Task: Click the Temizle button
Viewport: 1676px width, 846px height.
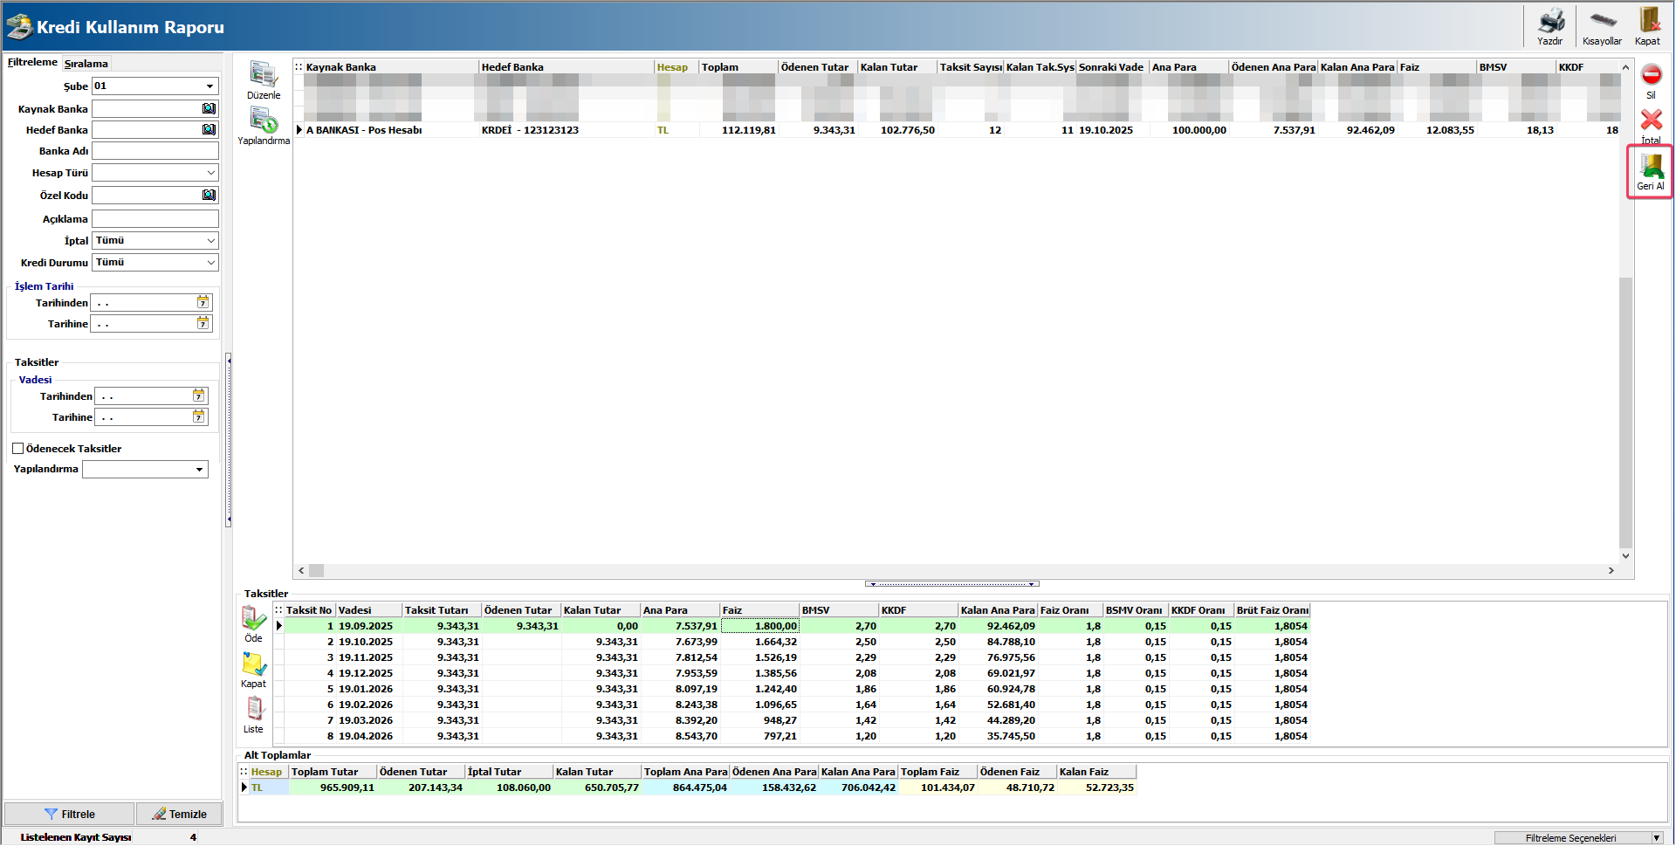Action: (x=179, y=814)
